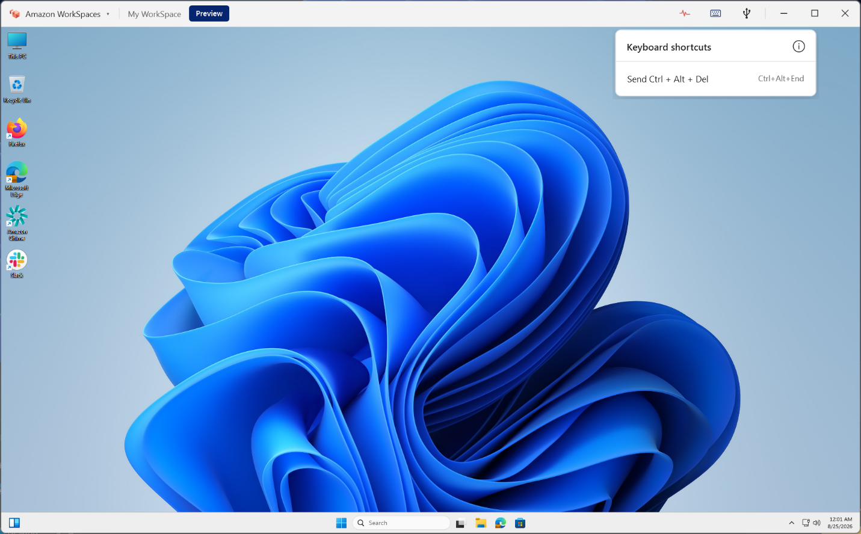Toggle the keyboard shortcuts panel icon
The width and height of the screenshot is (861, 534).
[715, 13]
